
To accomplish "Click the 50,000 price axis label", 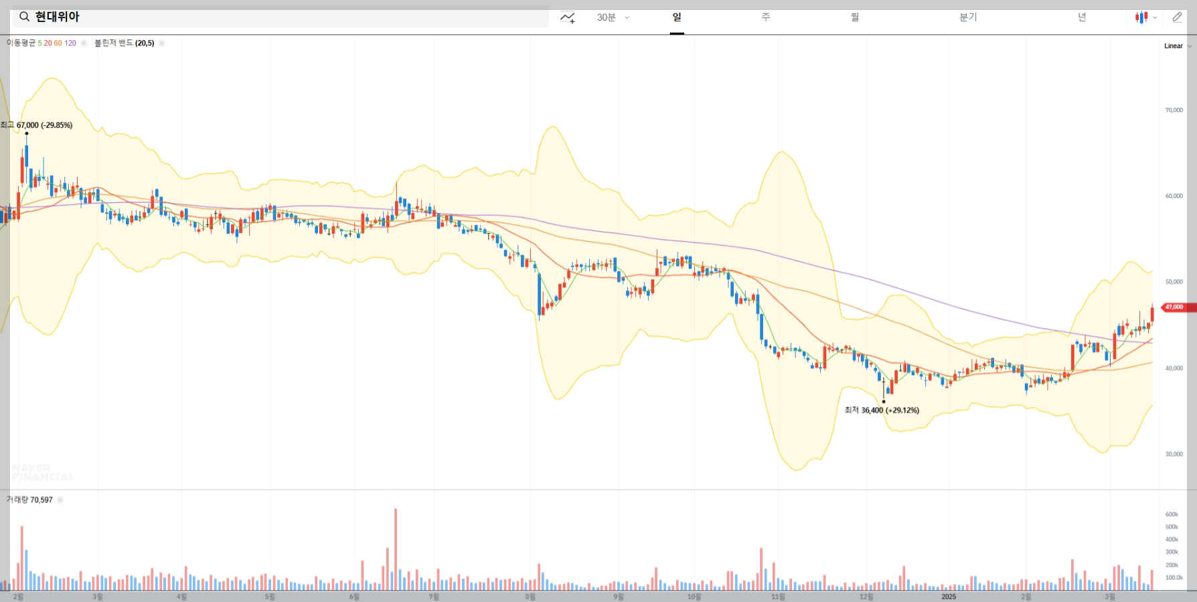I will (x=1174, y=282).
